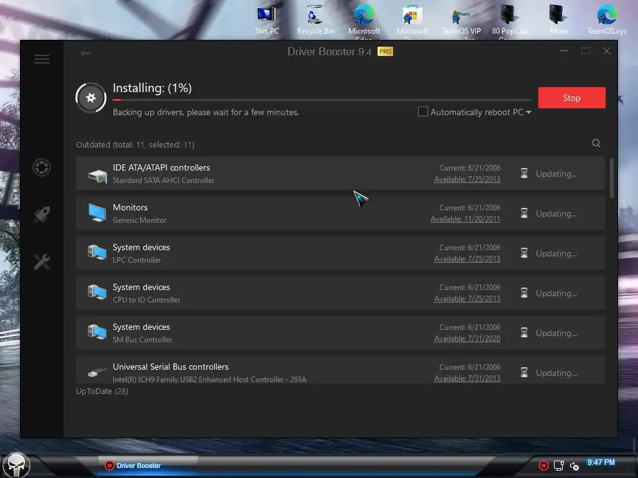Select the CPU to IO Controller text
The width and height of the screenshot is (638, 478).
click(146, 300)
